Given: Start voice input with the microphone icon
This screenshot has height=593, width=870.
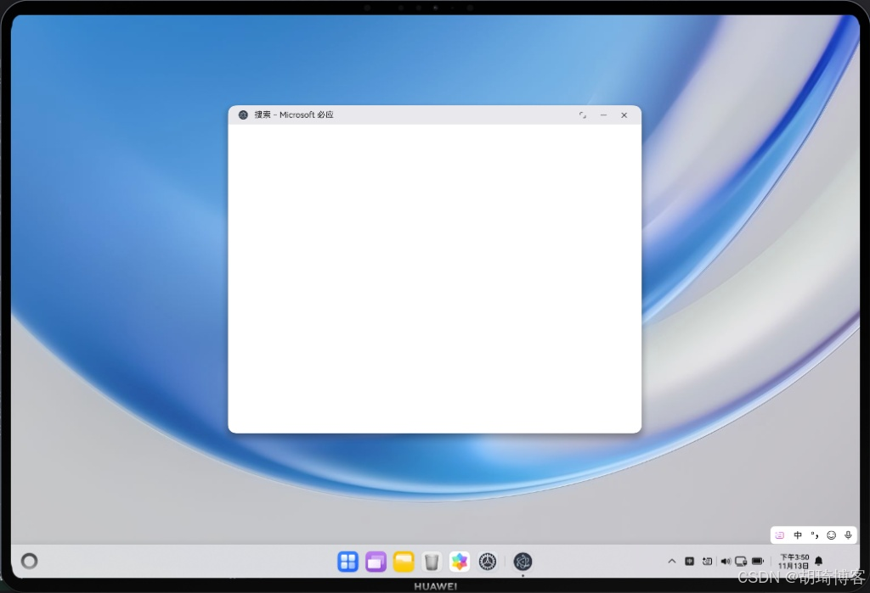Looking at the screenshot, I should point(848,535).
